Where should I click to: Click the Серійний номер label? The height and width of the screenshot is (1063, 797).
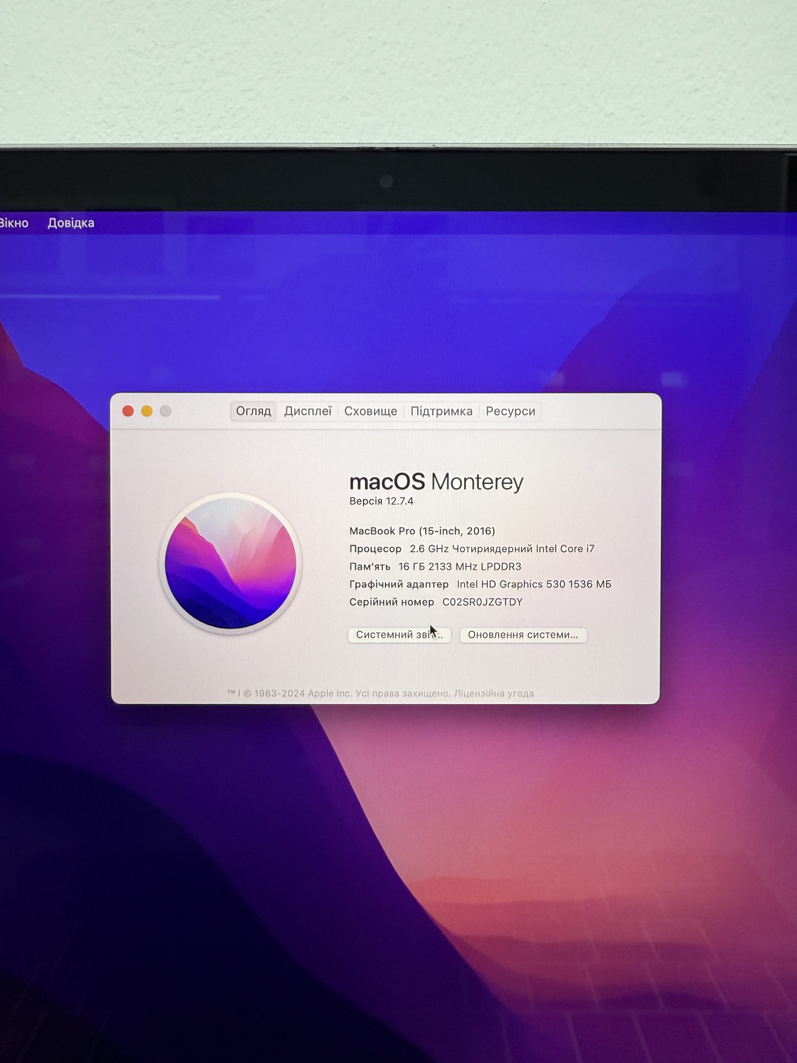(391, 602)
